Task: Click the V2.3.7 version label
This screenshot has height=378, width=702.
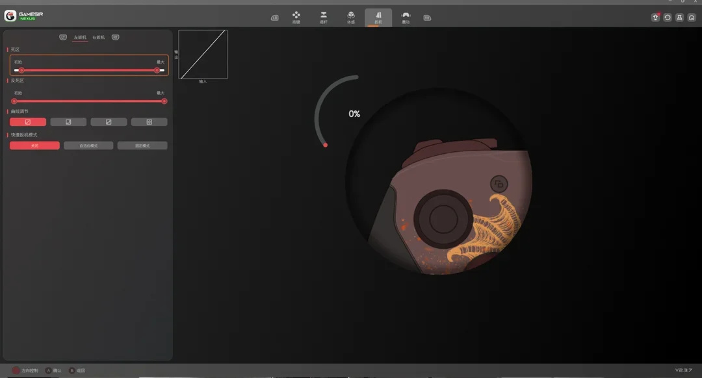Action: pyautogui.click(x=684, y=370)
